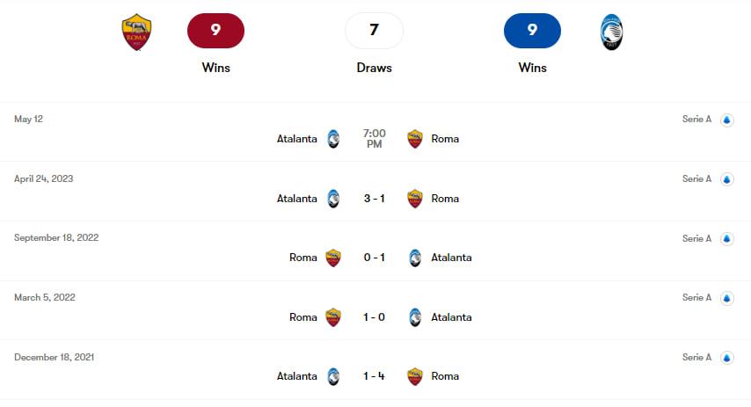Click Serie A label in the May 12 row

coord(696,120)
